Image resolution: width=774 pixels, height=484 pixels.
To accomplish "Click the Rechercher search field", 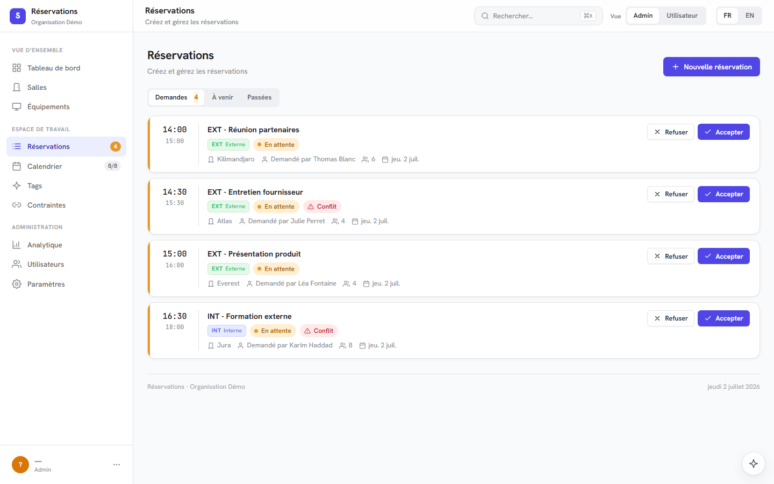I will point(539,16).
